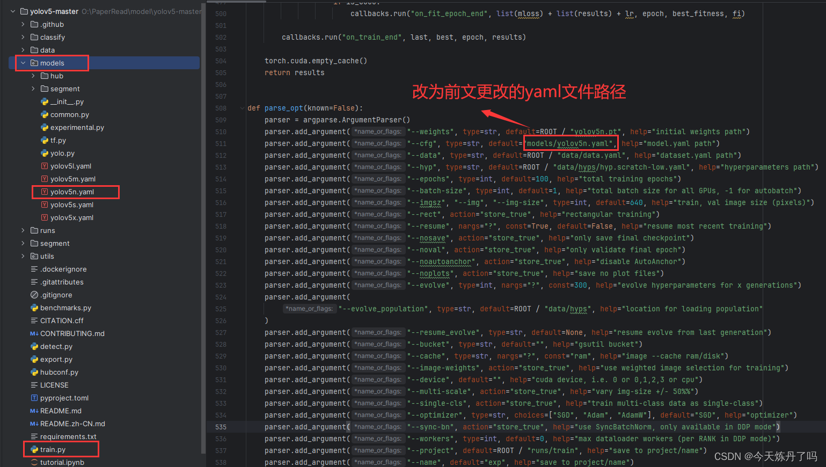Click the utils folder icon

pyautogui.click(x=34, y=256)
